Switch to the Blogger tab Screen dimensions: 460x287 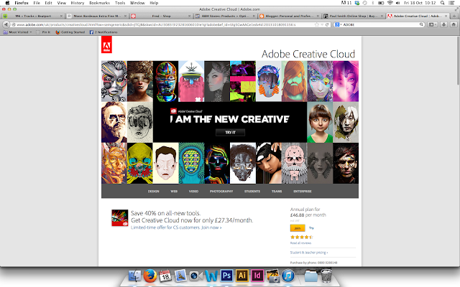click(290, 16)
